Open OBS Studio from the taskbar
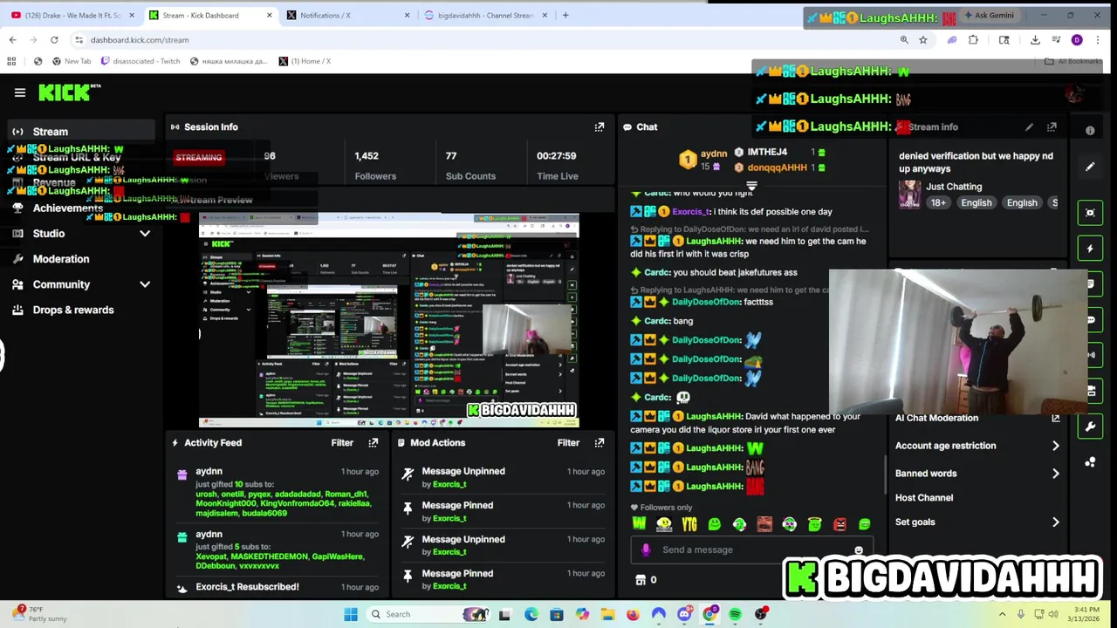The width and height of the screenshot is (1117, 628). pyautogui.click(x=761, y=615)
